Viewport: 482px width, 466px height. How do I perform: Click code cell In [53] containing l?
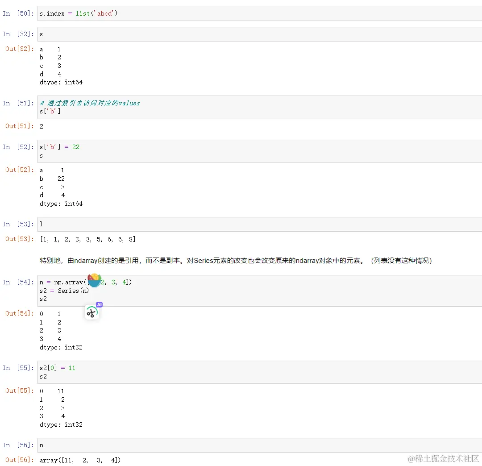pos(259,224)
